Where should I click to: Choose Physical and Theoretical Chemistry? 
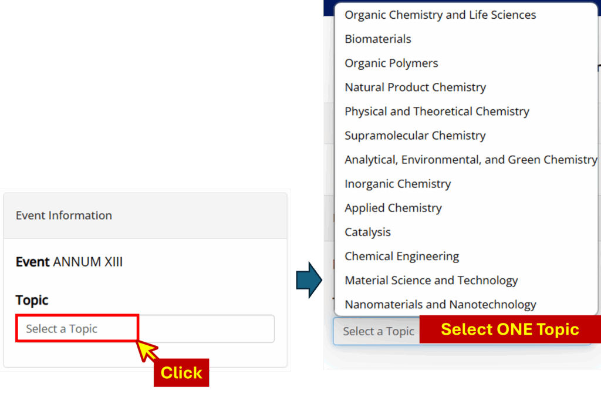point(437,112)
